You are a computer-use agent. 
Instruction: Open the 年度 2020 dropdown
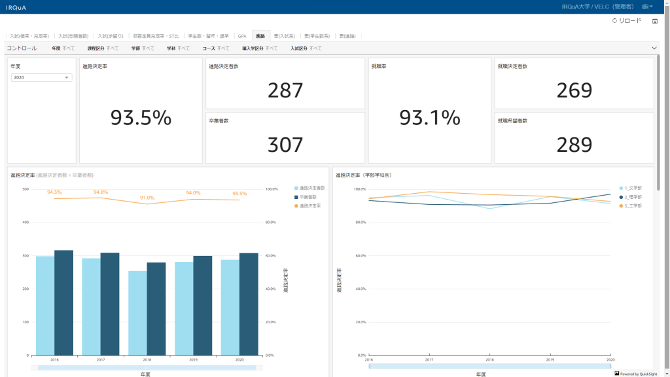(41, 77)
